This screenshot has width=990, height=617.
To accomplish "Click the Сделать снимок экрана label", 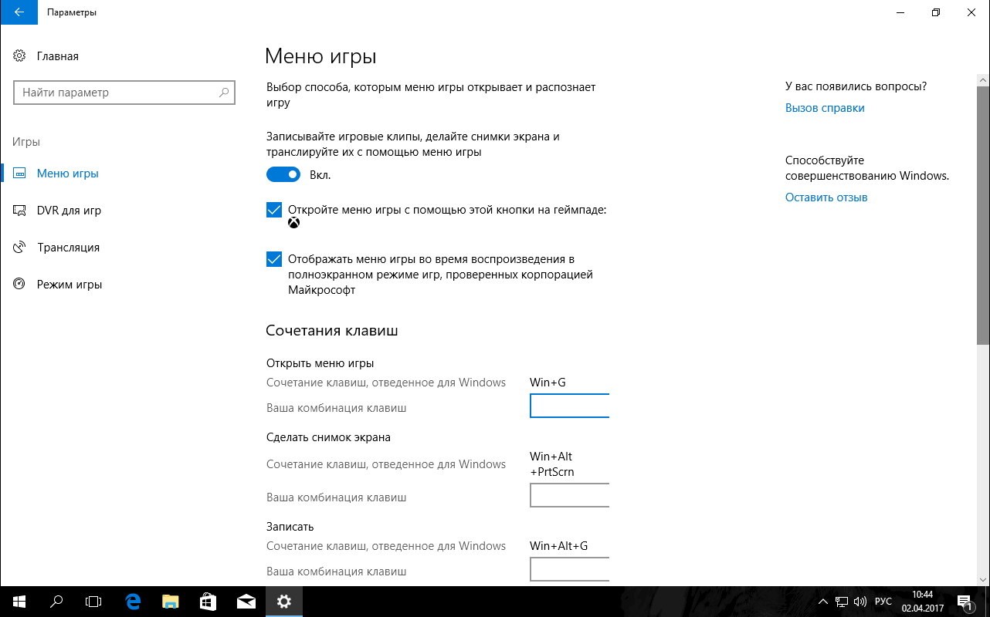I will click(329, 437).
